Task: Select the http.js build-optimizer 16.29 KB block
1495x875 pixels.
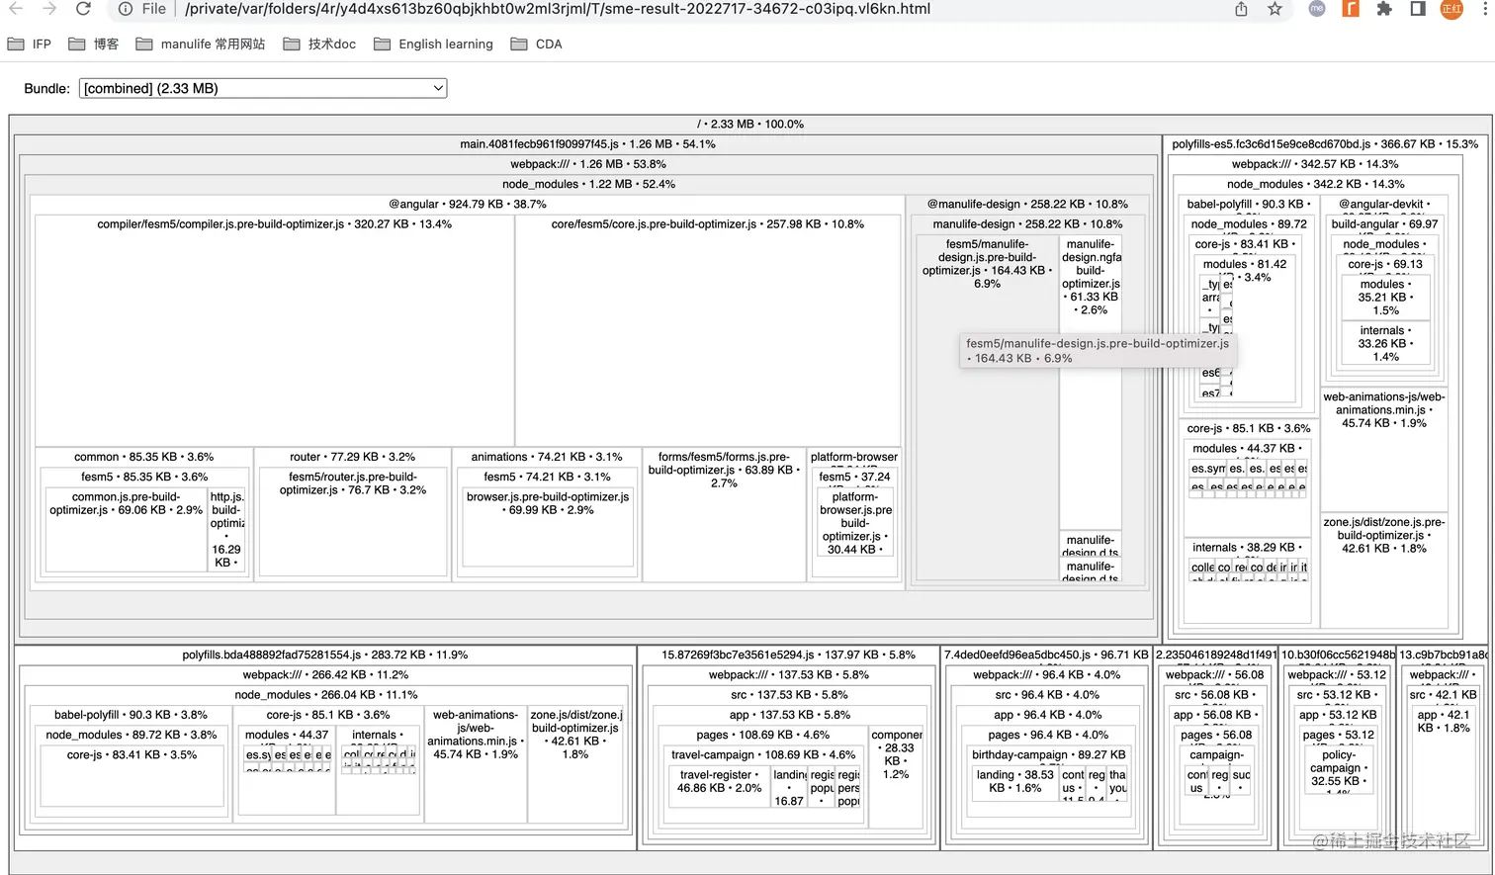Action: pyautogui.click(x=226, y=529)
